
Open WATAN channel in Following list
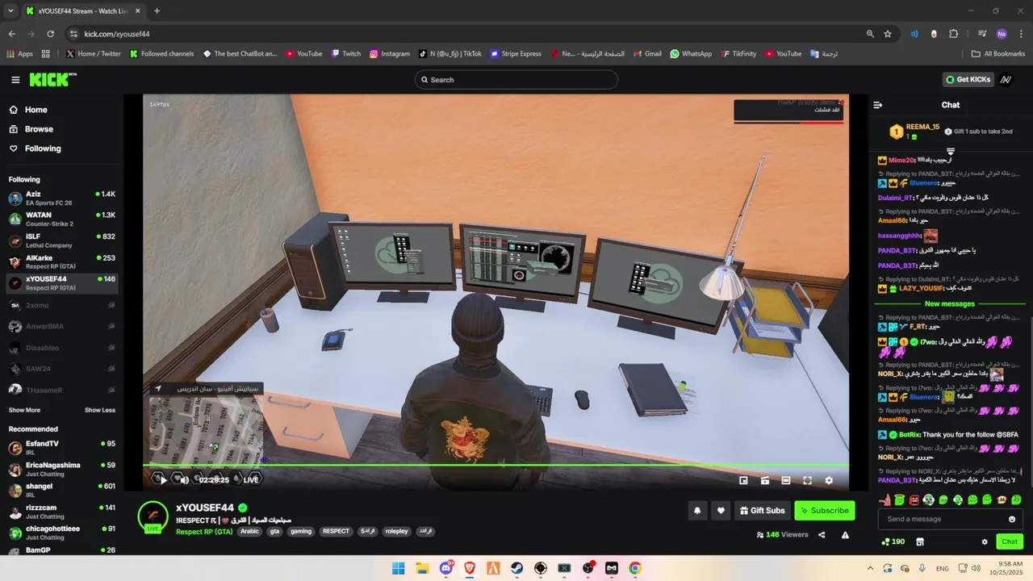click(x=61, y=219)
